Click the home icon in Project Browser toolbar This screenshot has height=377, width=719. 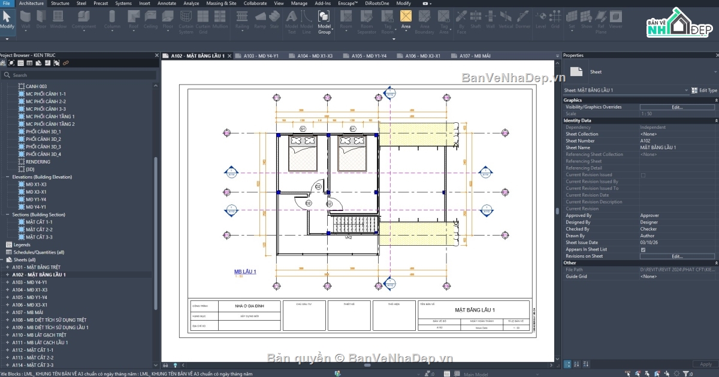(x=3, y=63)
